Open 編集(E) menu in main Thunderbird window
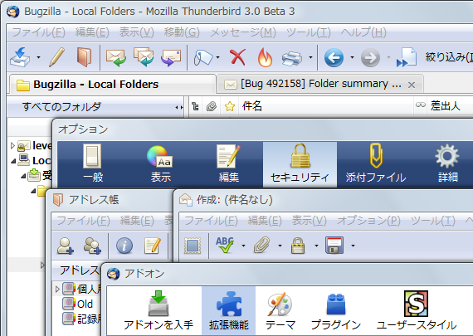Screen dimensions: 473x336 pos(92,32)
